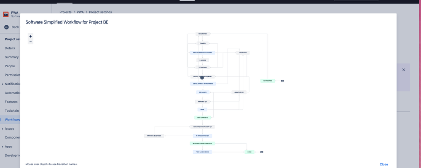The height and width of the screenshot is (168, 421).
Task: Select the AWAITING INTEGRATION QA status node
Action: [202, 127]
